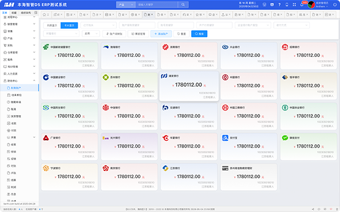Click the user avatar in header

[x=311, y=5]
